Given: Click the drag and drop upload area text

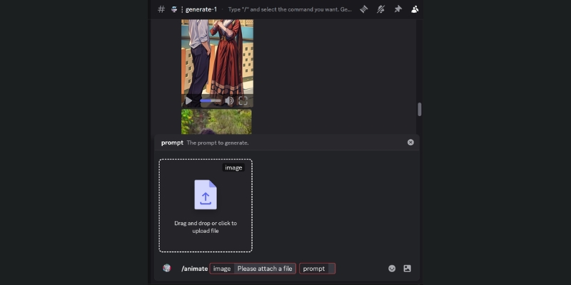Looking at the screenshot, I should (206, 227).
